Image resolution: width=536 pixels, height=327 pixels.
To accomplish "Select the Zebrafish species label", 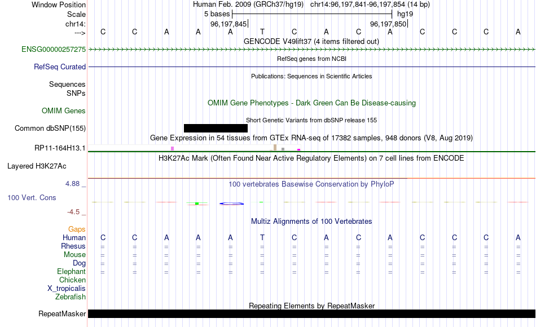I will pos(71,297).
